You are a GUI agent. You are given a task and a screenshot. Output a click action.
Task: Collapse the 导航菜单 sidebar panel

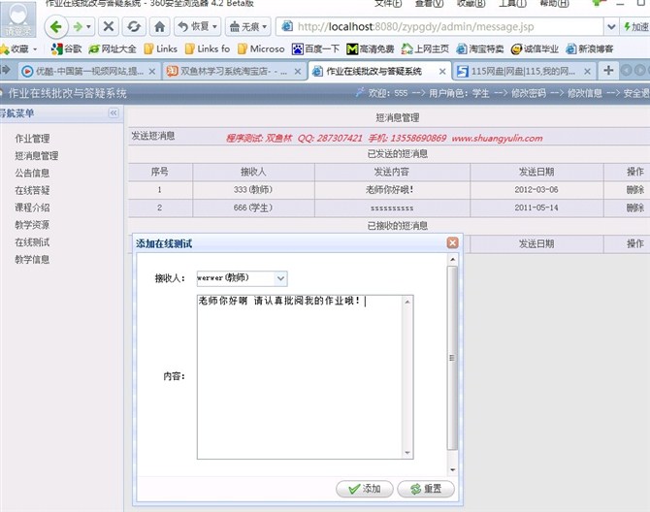click(x=114, y=113)
